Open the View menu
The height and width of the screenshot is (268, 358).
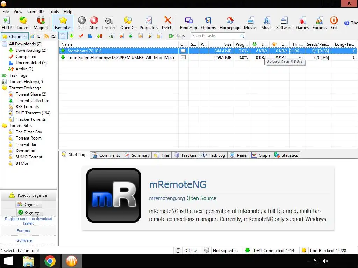click(18, 12)
